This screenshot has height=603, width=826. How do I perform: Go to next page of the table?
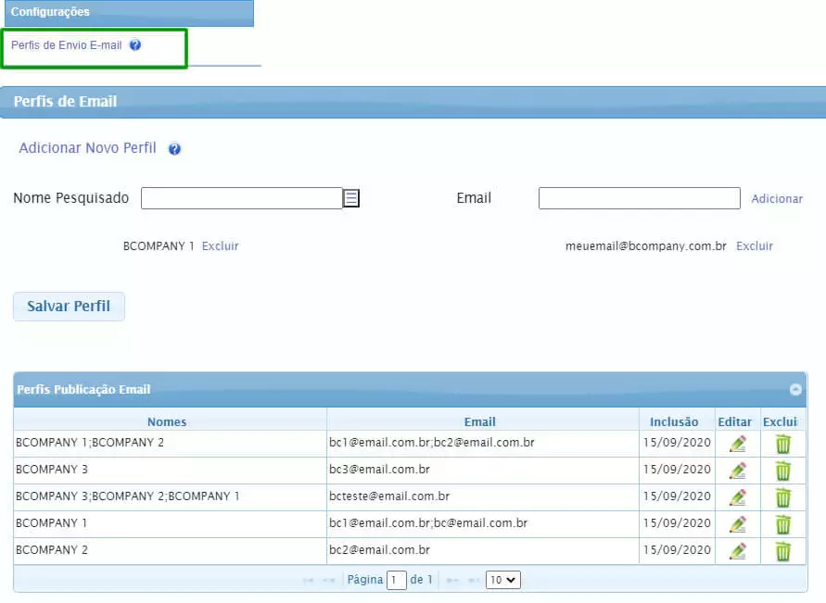coord(452,580)
